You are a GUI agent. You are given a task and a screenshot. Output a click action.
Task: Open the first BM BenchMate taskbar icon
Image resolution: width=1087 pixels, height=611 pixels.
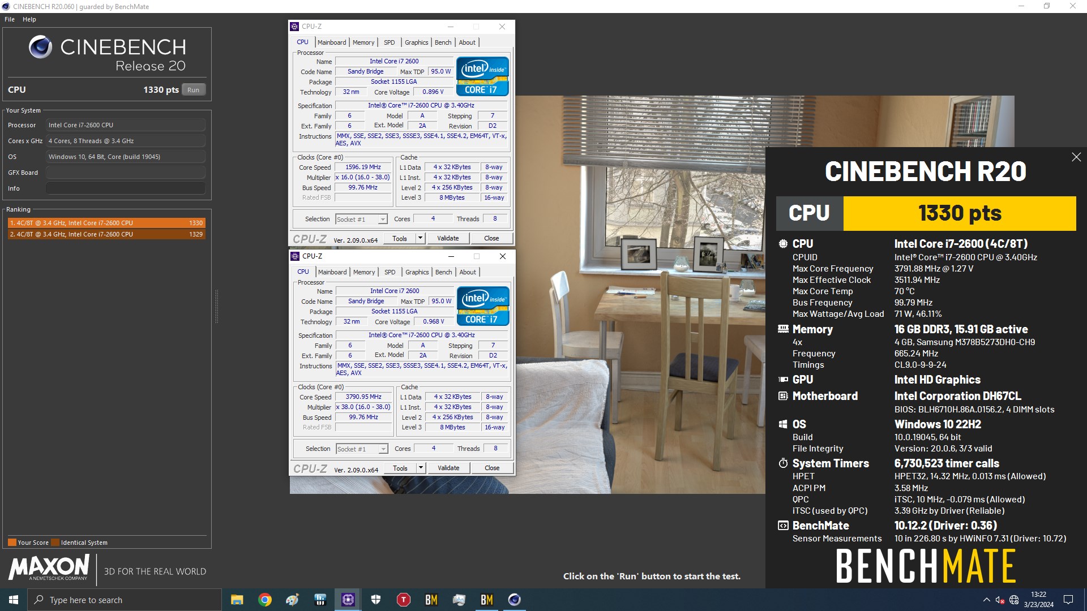coord(431,600)
